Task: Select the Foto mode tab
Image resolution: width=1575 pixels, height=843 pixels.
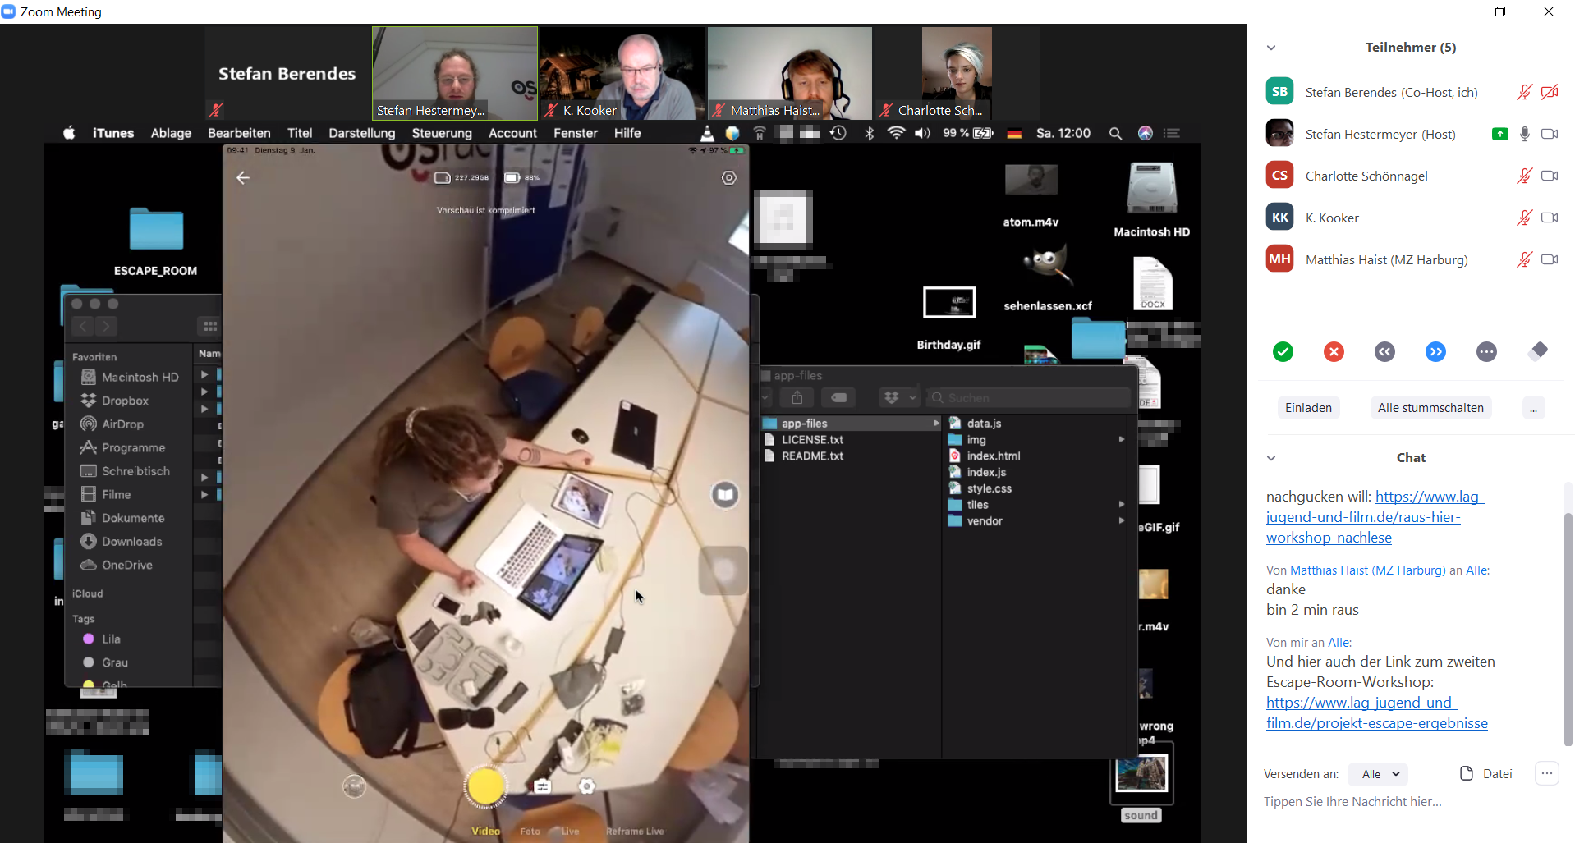Action: (530, 832)
